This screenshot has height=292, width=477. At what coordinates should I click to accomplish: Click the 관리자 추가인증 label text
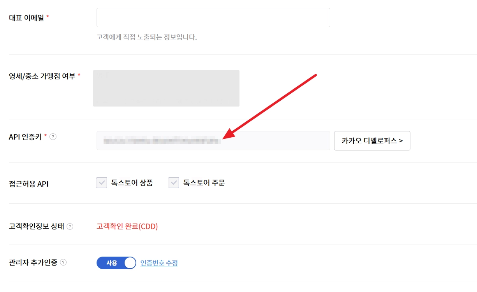click(33, 262)
